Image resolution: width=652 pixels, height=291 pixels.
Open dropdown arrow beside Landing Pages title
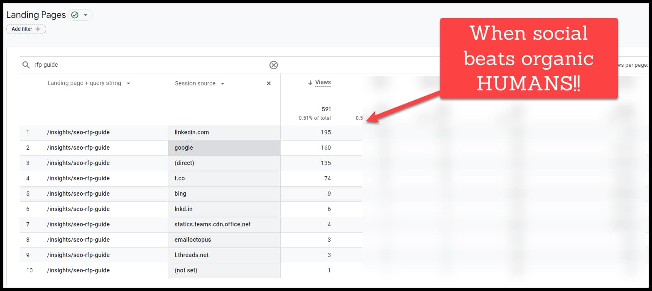(x=86, y=15)
